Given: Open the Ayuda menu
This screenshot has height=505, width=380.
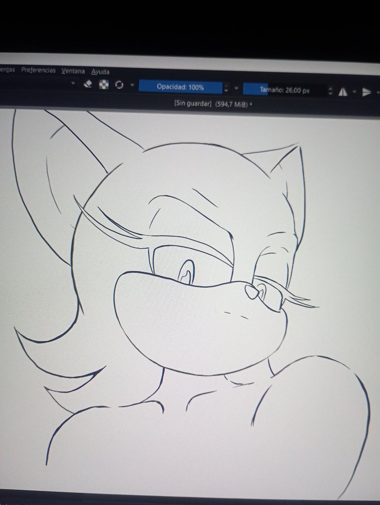Looking at the screenshot, I should 100,72.
